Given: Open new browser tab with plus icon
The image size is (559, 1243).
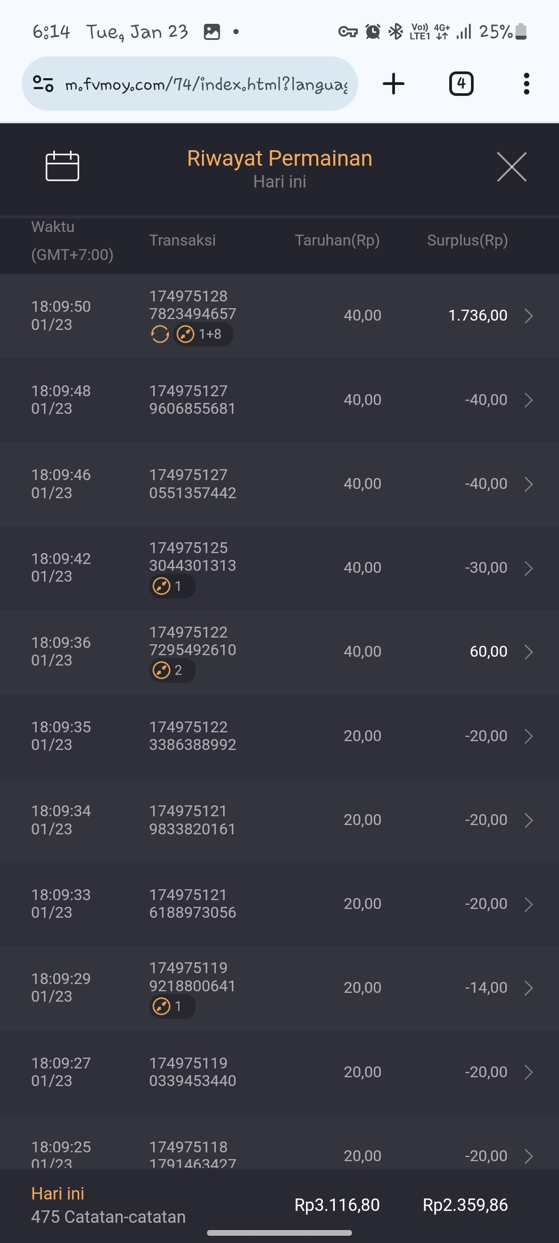Looking at the screenshot, I should coord(393,84).
